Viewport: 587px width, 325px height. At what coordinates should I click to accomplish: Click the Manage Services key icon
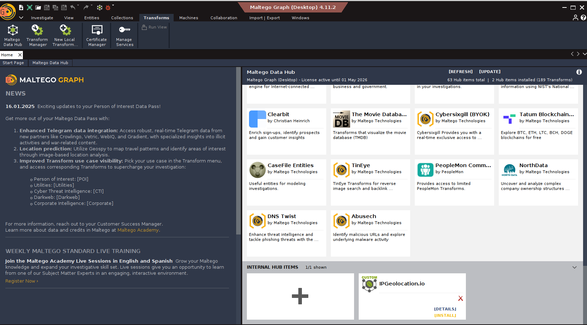tap(124, 30)
